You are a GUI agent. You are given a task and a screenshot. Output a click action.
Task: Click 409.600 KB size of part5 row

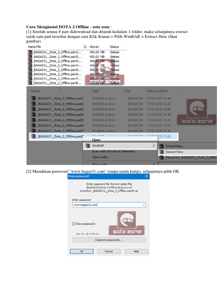coord(135,120)
